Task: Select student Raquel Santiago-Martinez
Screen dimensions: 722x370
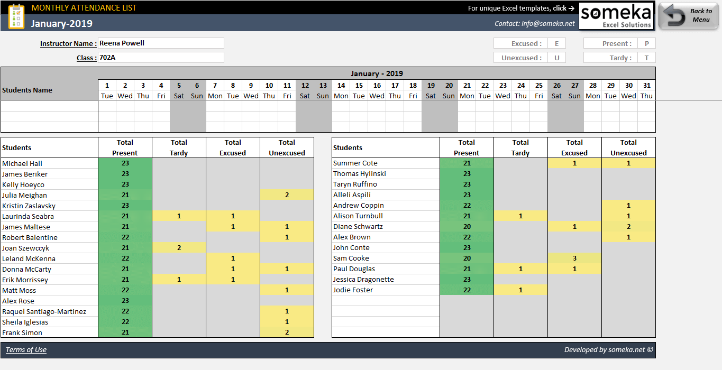Action: pos(49,311)
